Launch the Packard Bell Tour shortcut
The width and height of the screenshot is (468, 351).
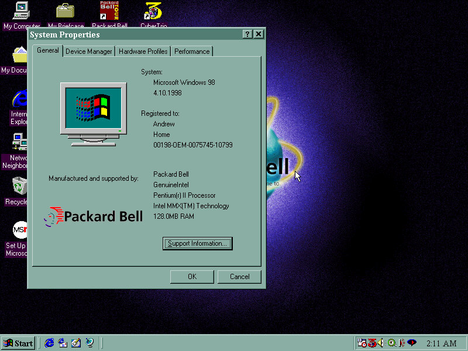pos(109,12)
